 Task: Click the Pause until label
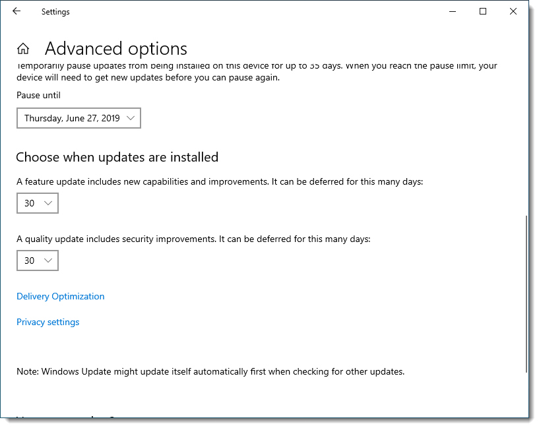point(38,95)
